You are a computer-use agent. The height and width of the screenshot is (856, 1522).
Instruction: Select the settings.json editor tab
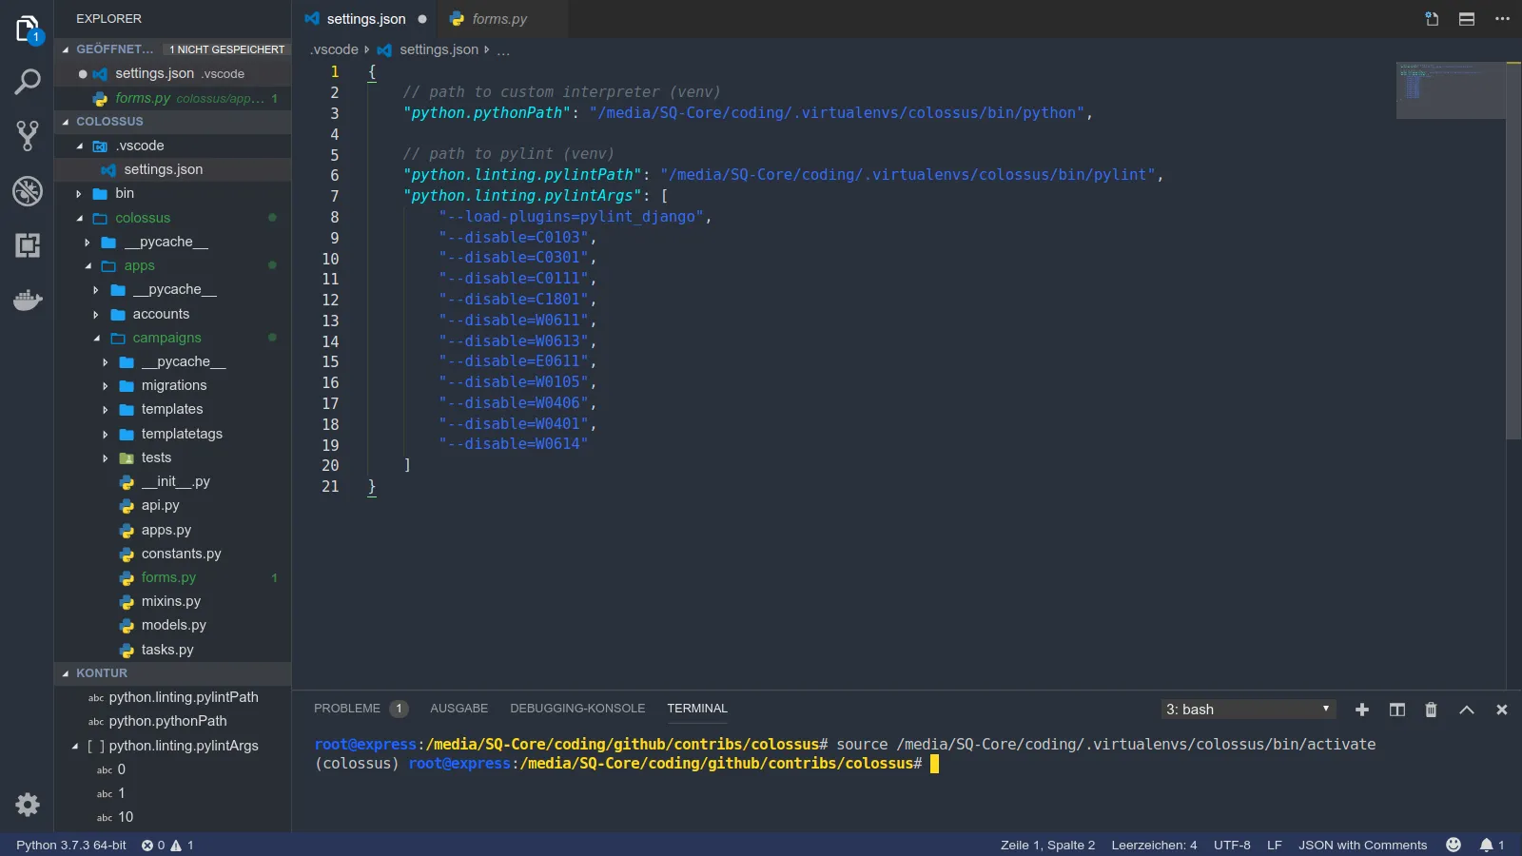pos(366,19)
